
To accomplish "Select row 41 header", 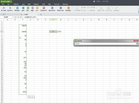I will coord(2,102).
